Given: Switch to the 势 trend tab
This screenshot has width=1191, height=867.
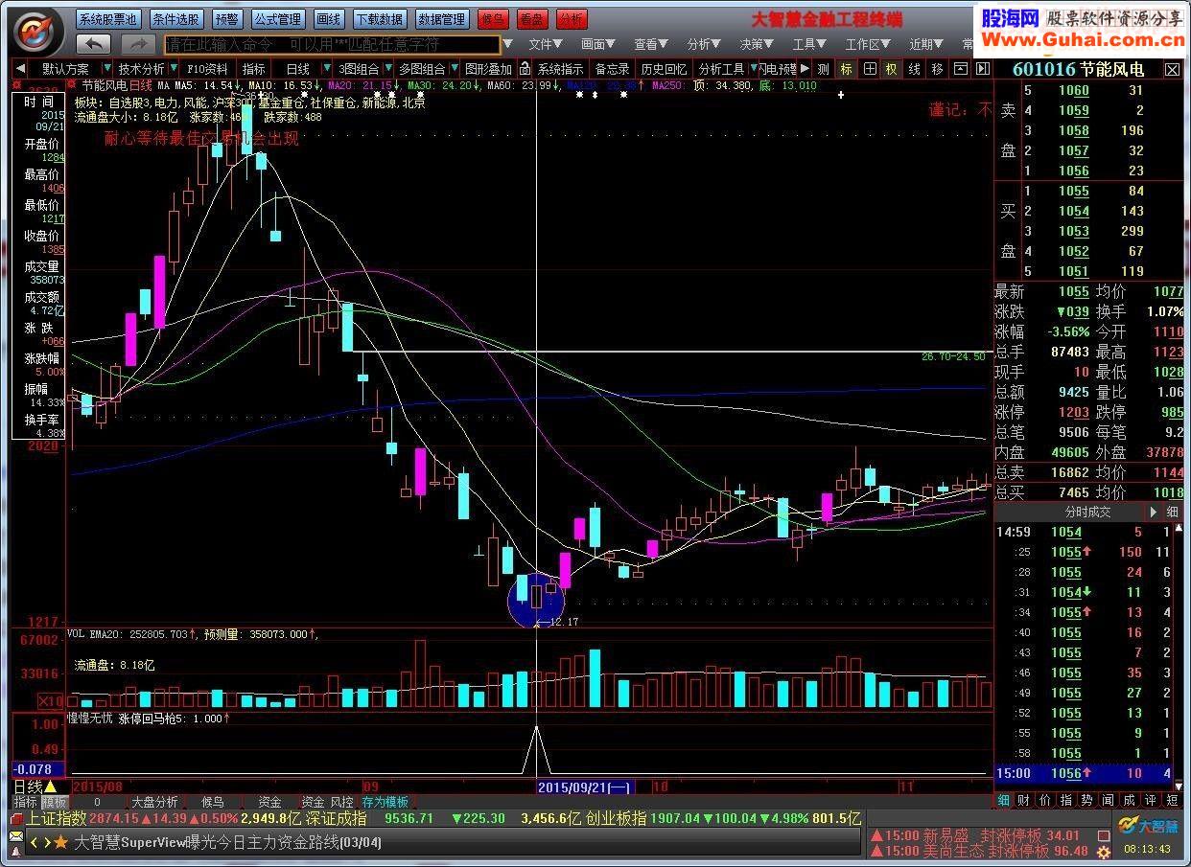Looking at the screenshot, I should pos(1087,800).
